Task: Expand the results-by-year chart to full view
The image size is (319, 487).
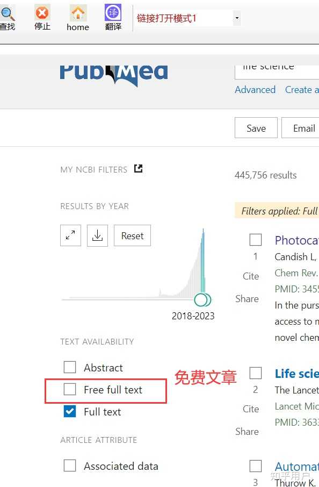Action: tap(70, 235)
